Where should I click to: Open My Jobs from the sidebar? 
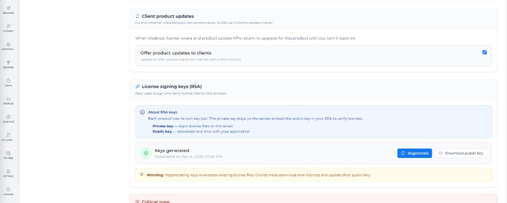(x=8, y=155)
